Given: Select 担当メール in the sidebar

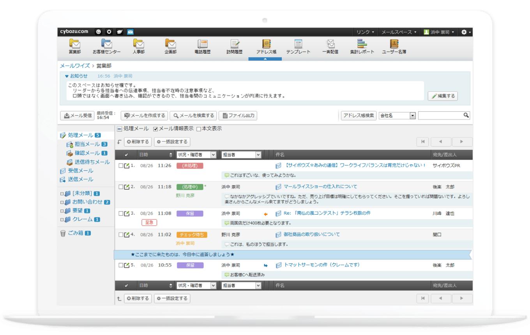Looking at the screenshot, I should (x=87, y=144).
